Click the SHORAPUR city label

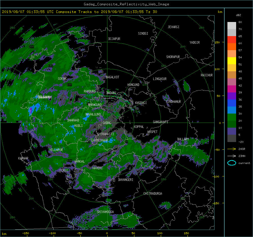coord(173,57)
